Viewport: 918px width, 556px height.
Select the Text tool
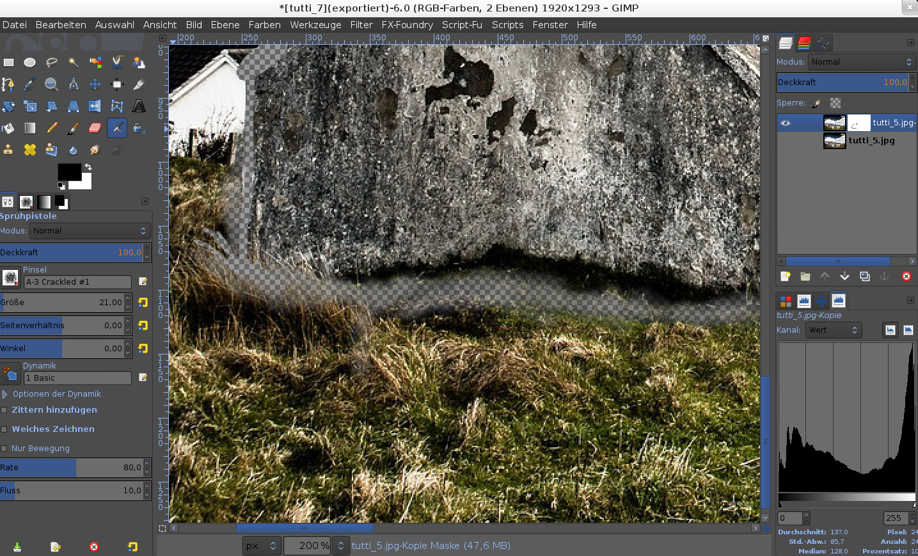pyautogui.click(x=139, y=106)
